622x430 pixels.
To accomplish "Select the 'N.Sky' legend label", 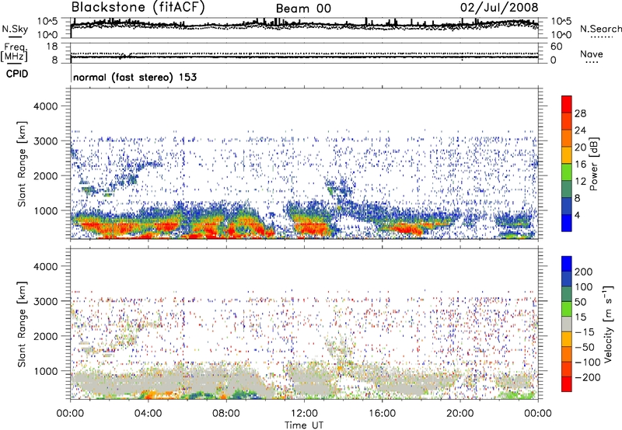I will pyautogui.click(x=15, y=29).
